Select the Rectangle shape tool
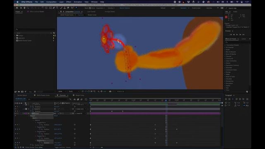265x149 pixels. [51, 8]
